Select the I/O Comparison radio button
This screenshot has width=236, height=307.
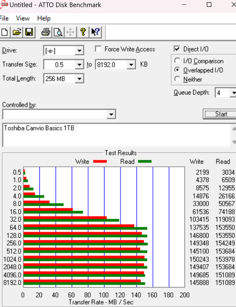(x=177, y=61)
